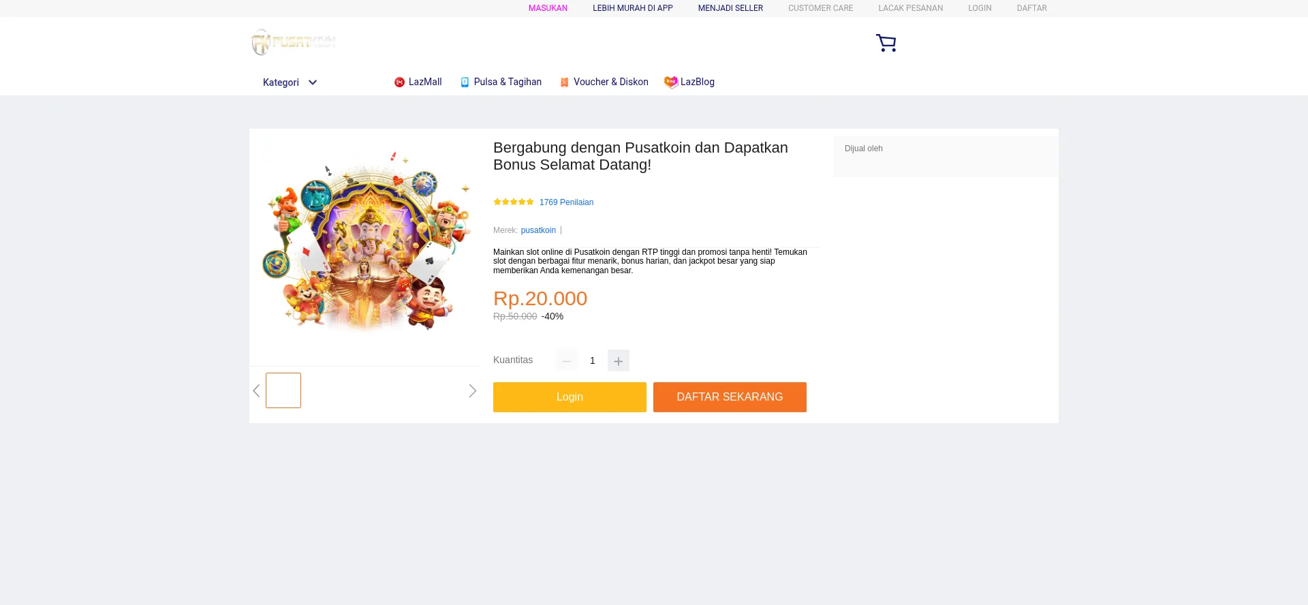
Task: Open the pusatkoin brand link
Action: (538, 230)
